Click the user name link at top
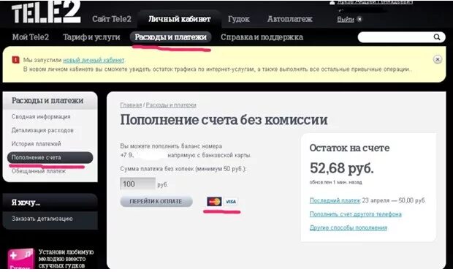Image resolution: width=453 pixels, height=272 pixels. click(375, 2)
